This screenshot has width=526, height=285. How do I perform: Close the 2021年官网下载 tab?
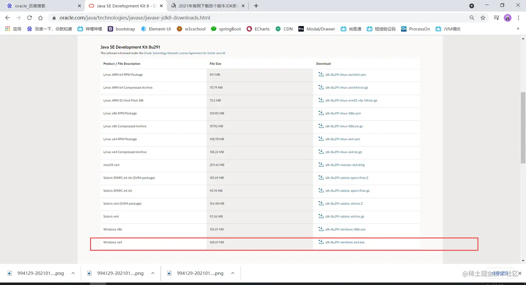(x=243, y=6)
